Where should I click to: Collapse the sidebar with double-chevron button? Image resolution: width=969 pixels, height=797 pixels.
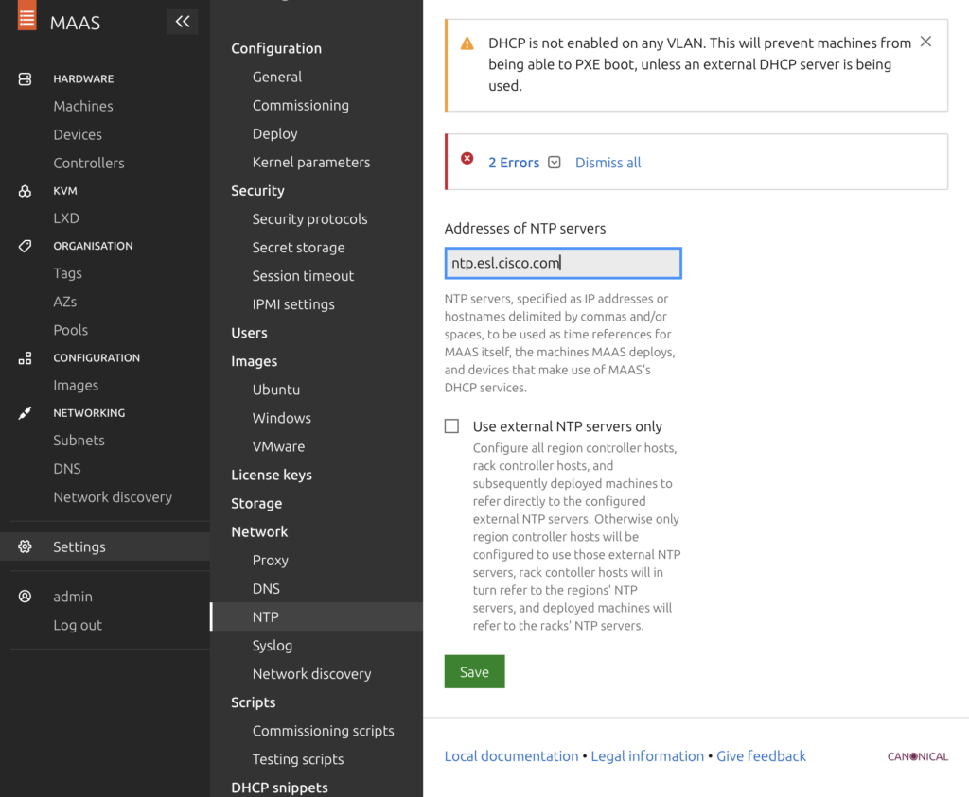pos(183,22)
